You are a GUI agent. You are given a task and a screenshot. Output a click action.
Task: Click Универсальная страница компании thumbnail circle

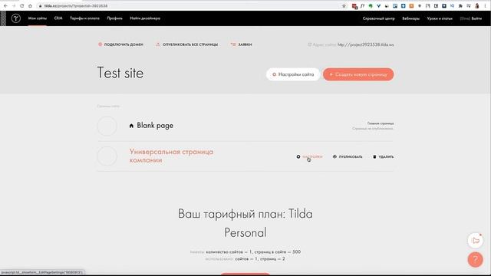(x=107, y=156)
